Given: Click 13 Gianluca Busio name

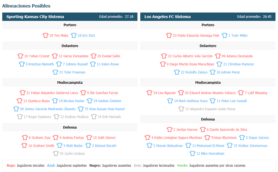Looking at the screenshot, I should (x=36, y=101).
